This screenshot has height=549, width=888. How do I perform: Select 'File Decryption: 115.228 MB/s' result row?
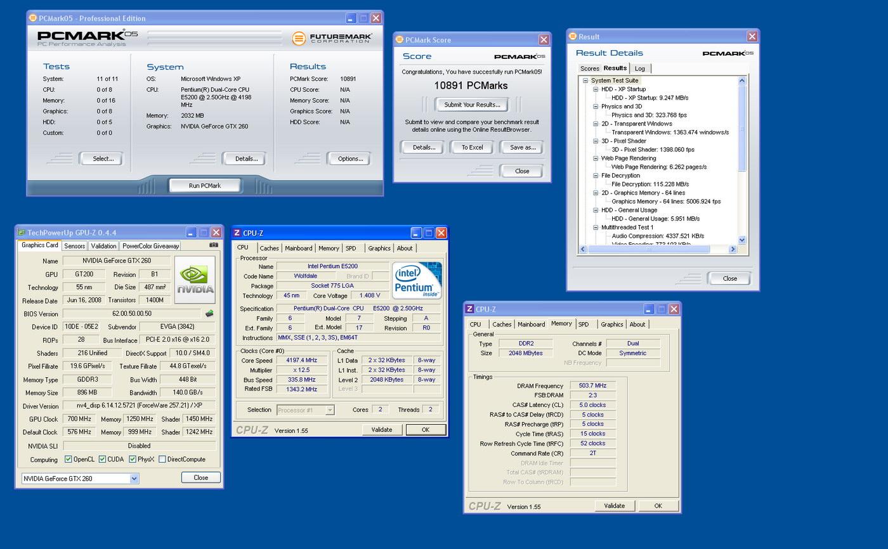click(x=650, y=184)
